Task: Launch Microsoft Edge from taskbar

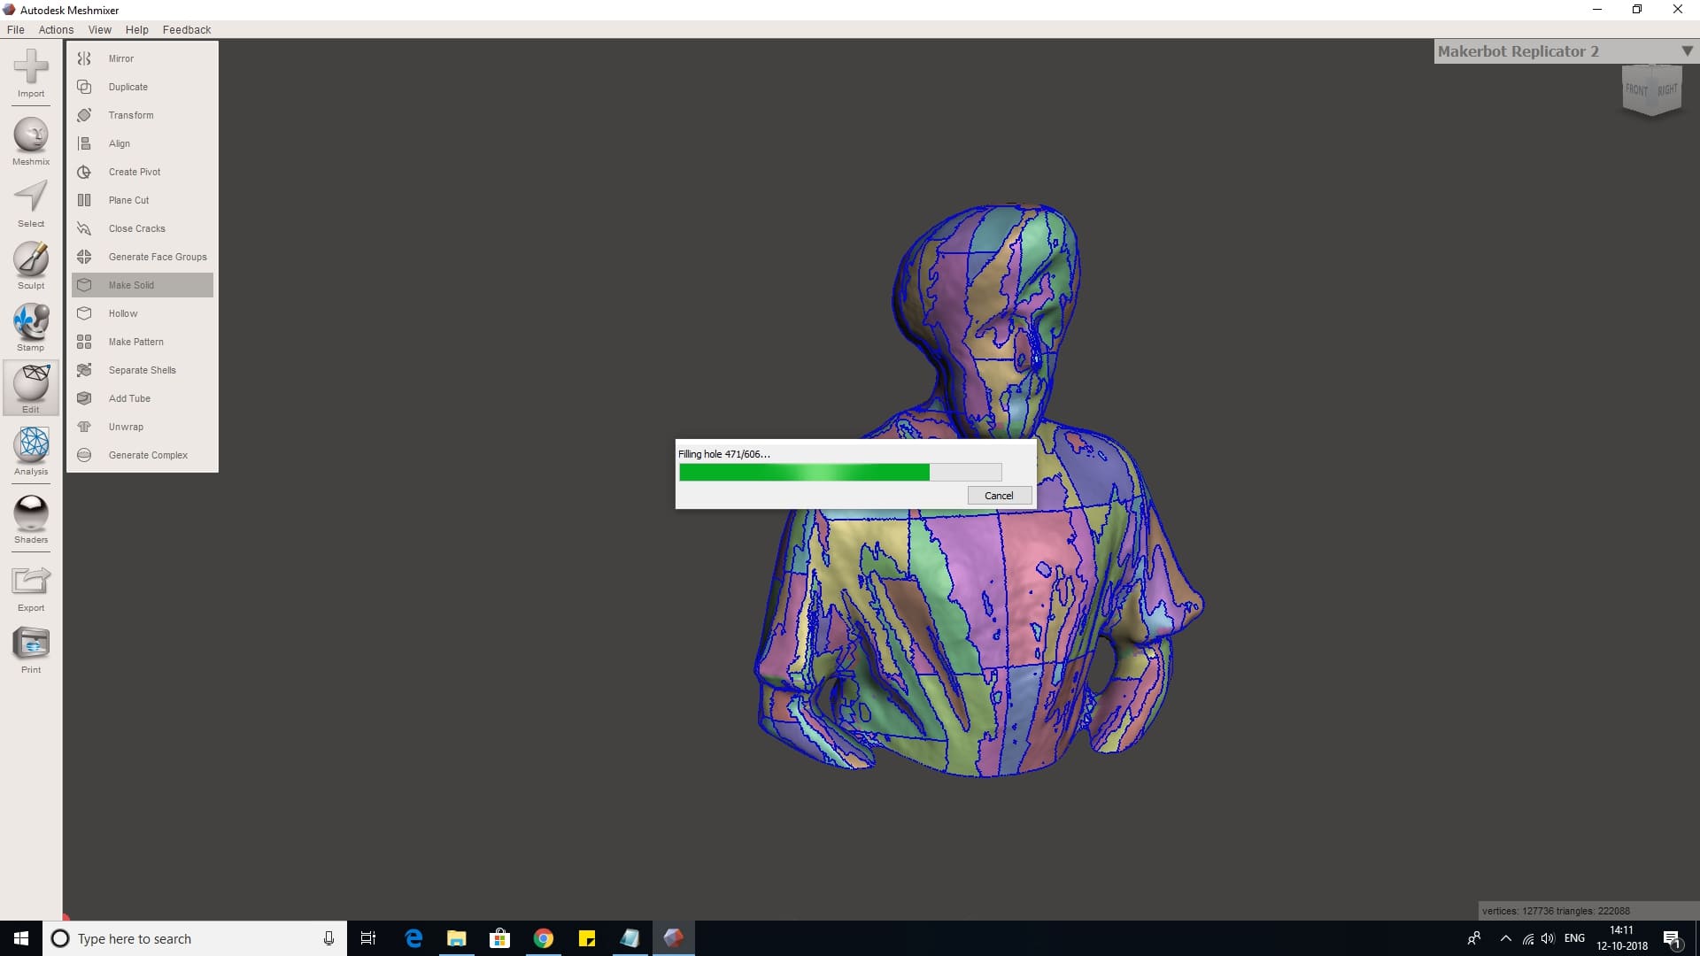Action: point(413,938)
